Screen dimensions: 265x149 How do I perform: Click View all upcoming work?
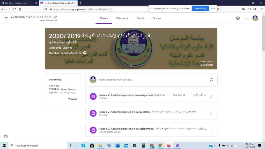(72, 99)
